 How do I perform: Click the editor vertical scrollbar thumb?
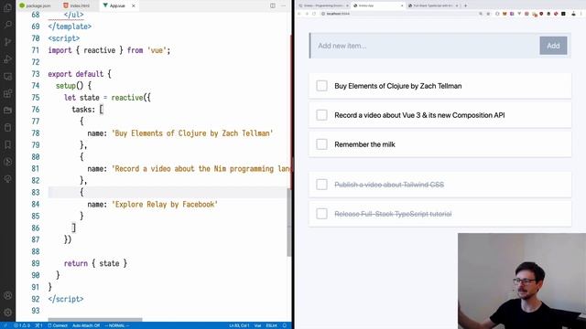click(x=289, y=222)
